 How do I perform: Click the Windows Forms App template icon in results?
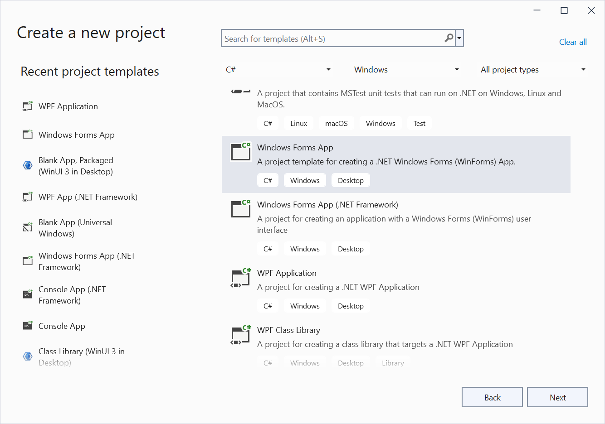click(x=240, y=152)
